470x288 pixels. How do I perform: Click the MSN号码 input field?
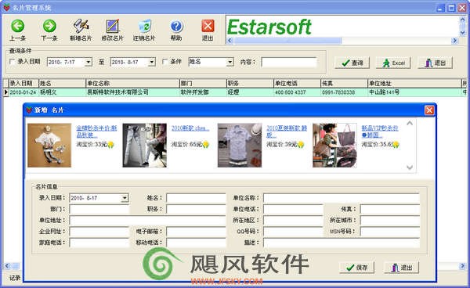click(390, 231)
